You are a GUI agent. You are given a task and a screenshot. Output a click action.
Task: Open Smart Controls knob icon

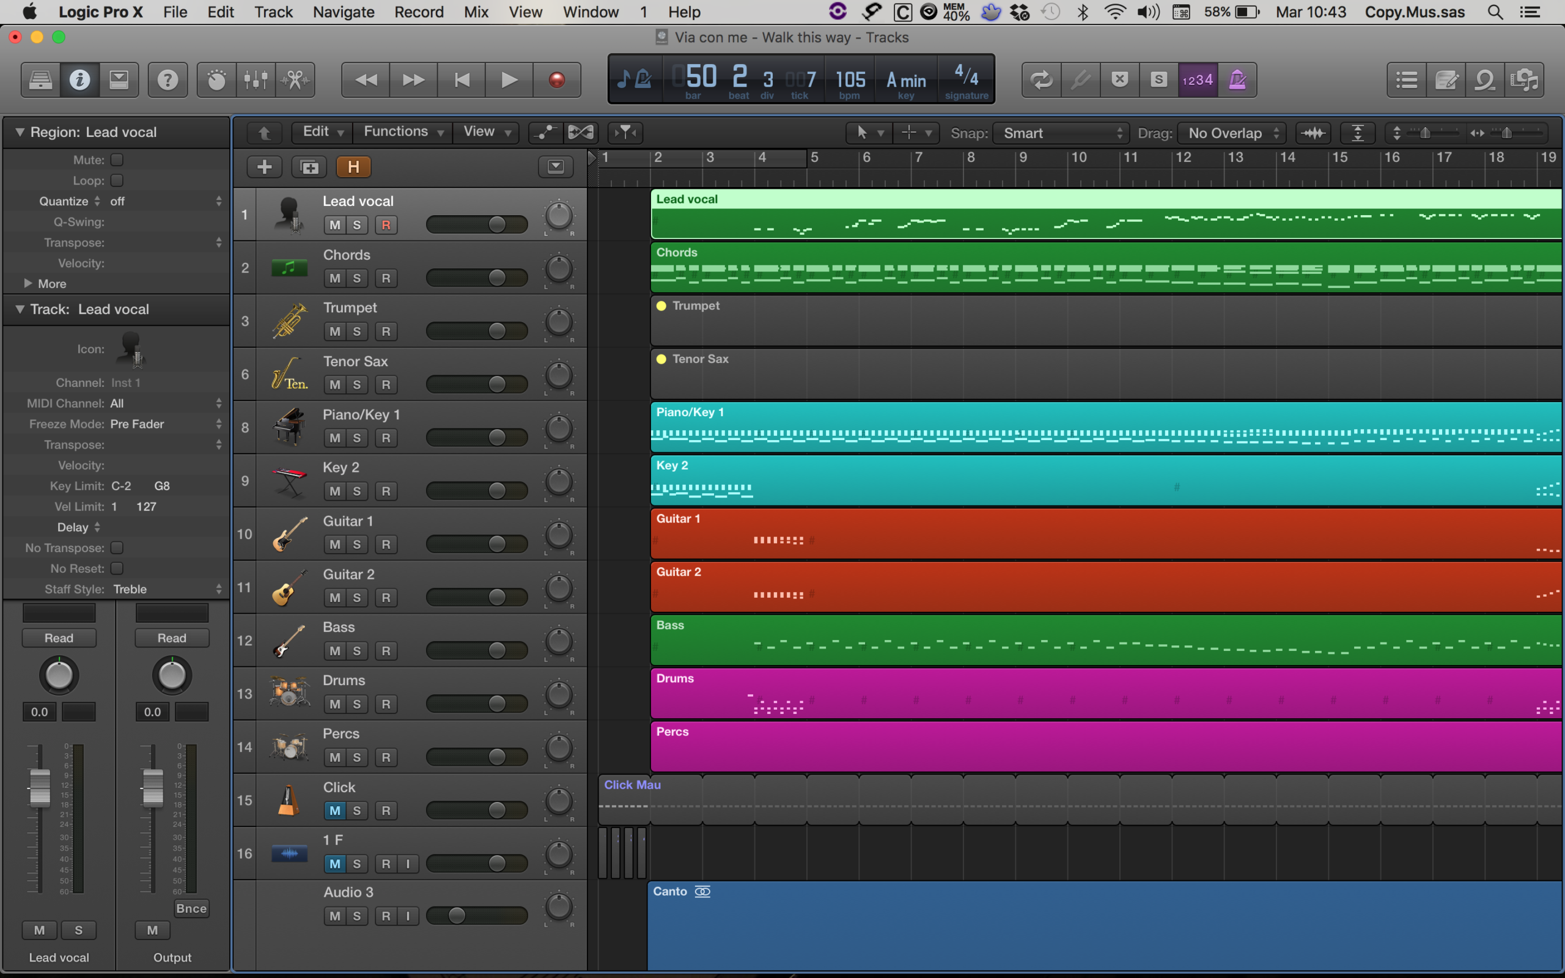(216, 79)
